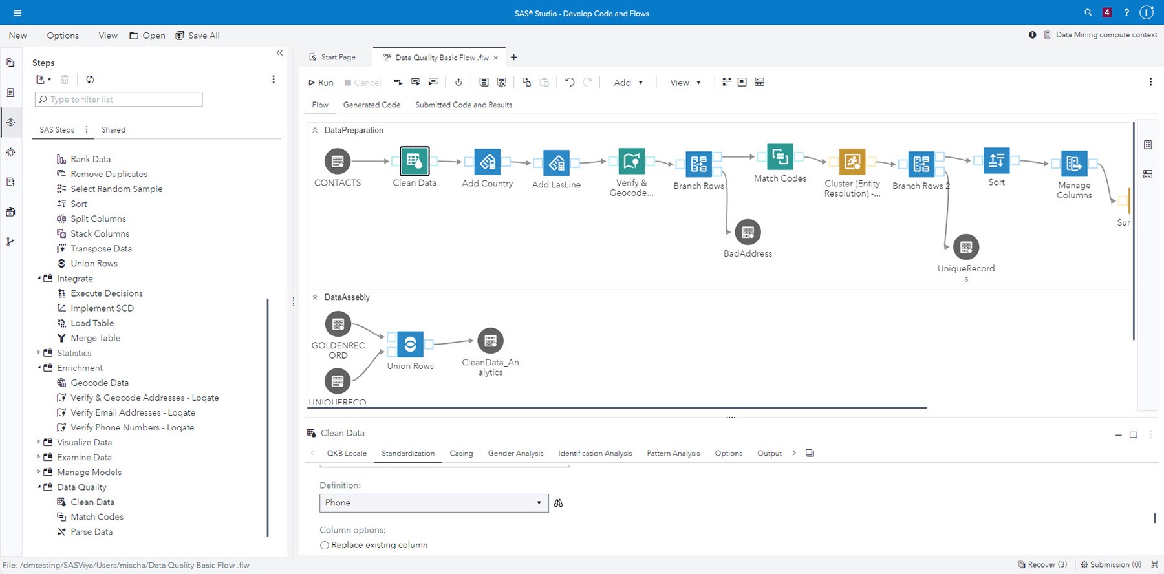Select the Union Rows node in flow
This screenshot has height=574, width=1164.
(410, 345)
